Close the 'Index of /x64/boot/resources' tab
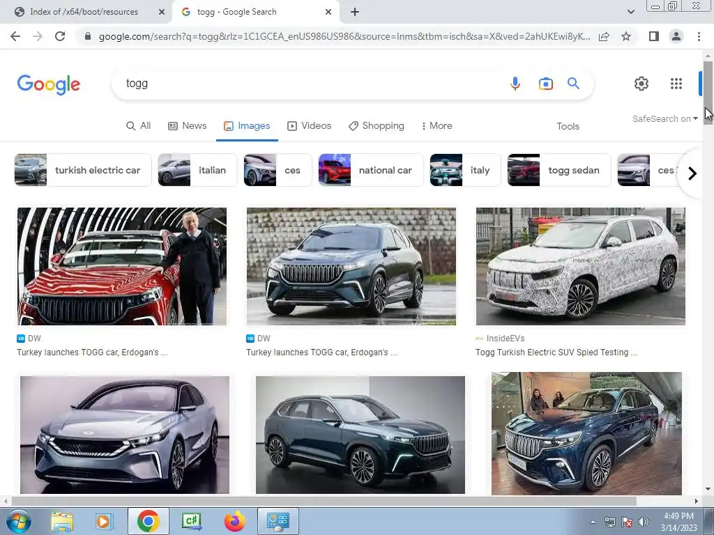Image resolution: width=714 pixels, height=535 pixels. pos(162,13)
